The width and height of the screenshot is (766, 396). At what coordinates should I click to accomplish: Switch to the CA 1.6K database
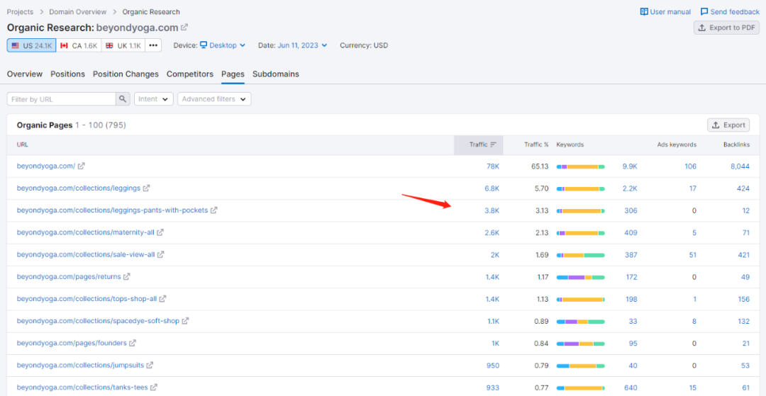click(79, 45)
